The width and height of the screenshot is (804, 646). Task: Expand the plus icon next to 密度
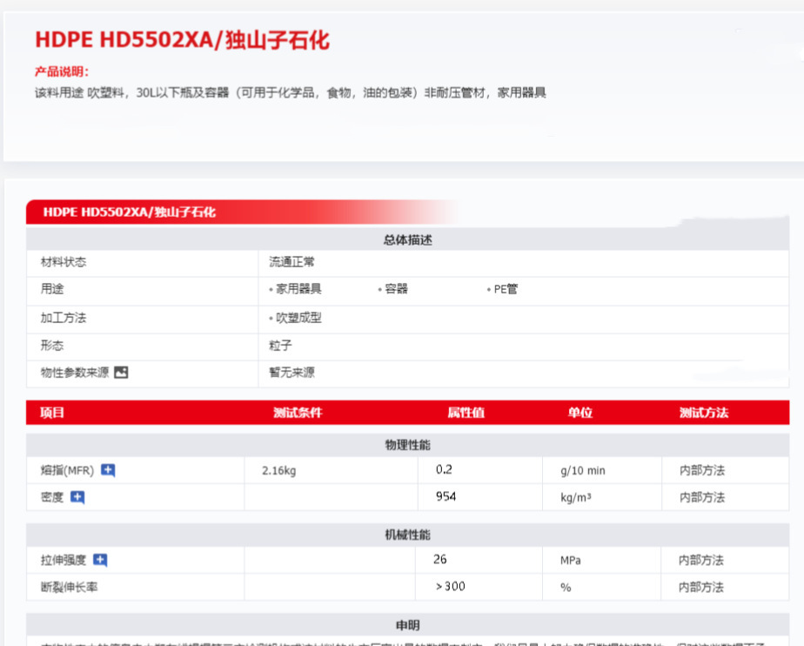point(77,497)
